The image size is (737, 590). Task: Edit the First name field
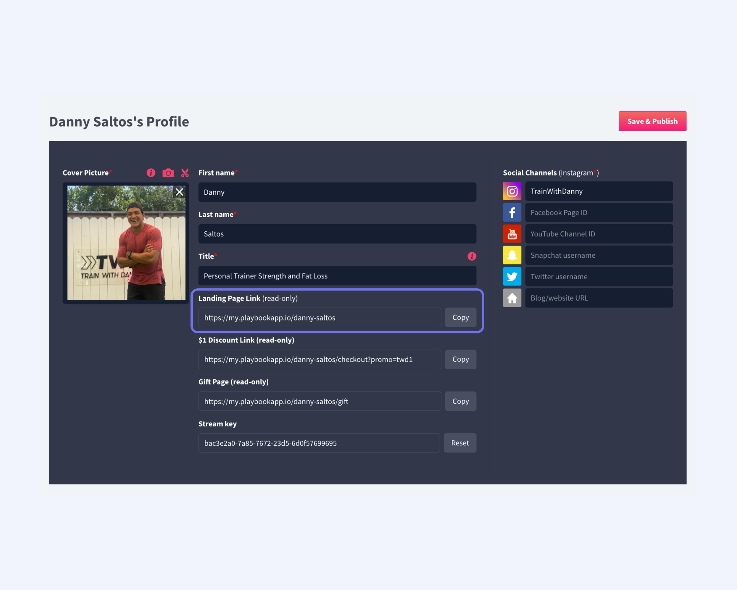coord(337,192)
